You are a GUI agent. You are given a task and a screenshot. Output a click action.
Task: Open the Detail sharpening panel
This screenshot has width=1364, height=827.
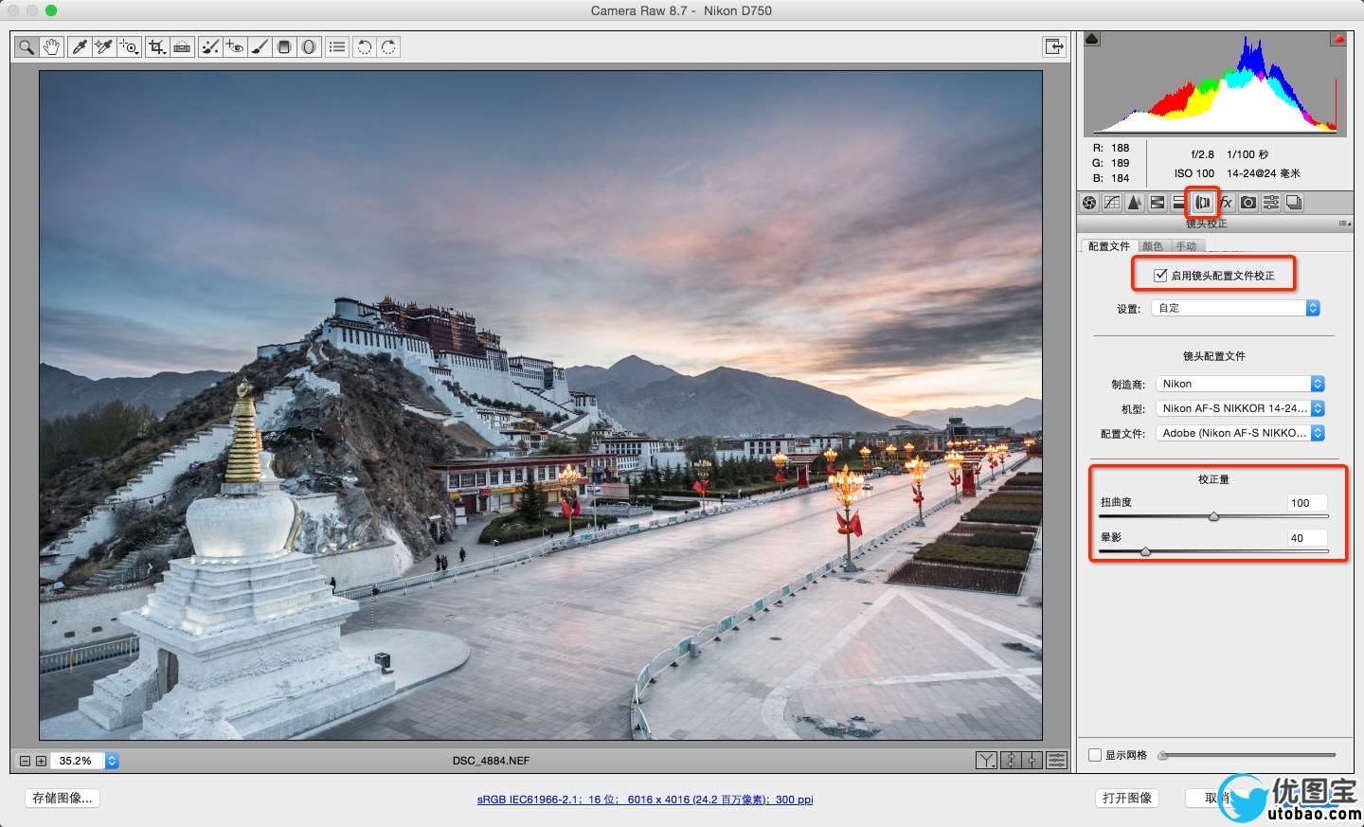coord(1135,203)
